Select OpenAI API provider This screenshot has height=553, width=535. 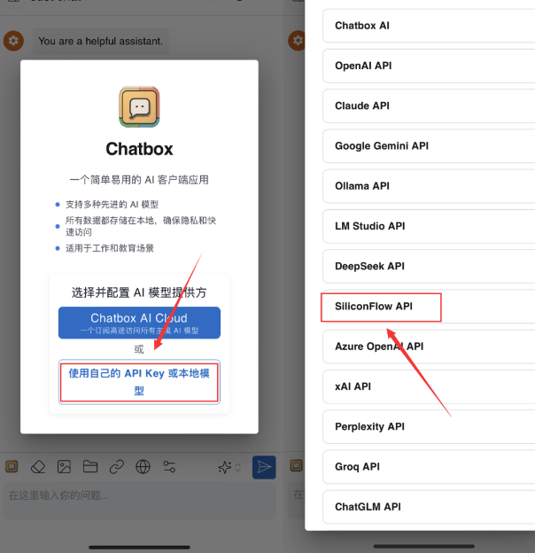(429, 66)
